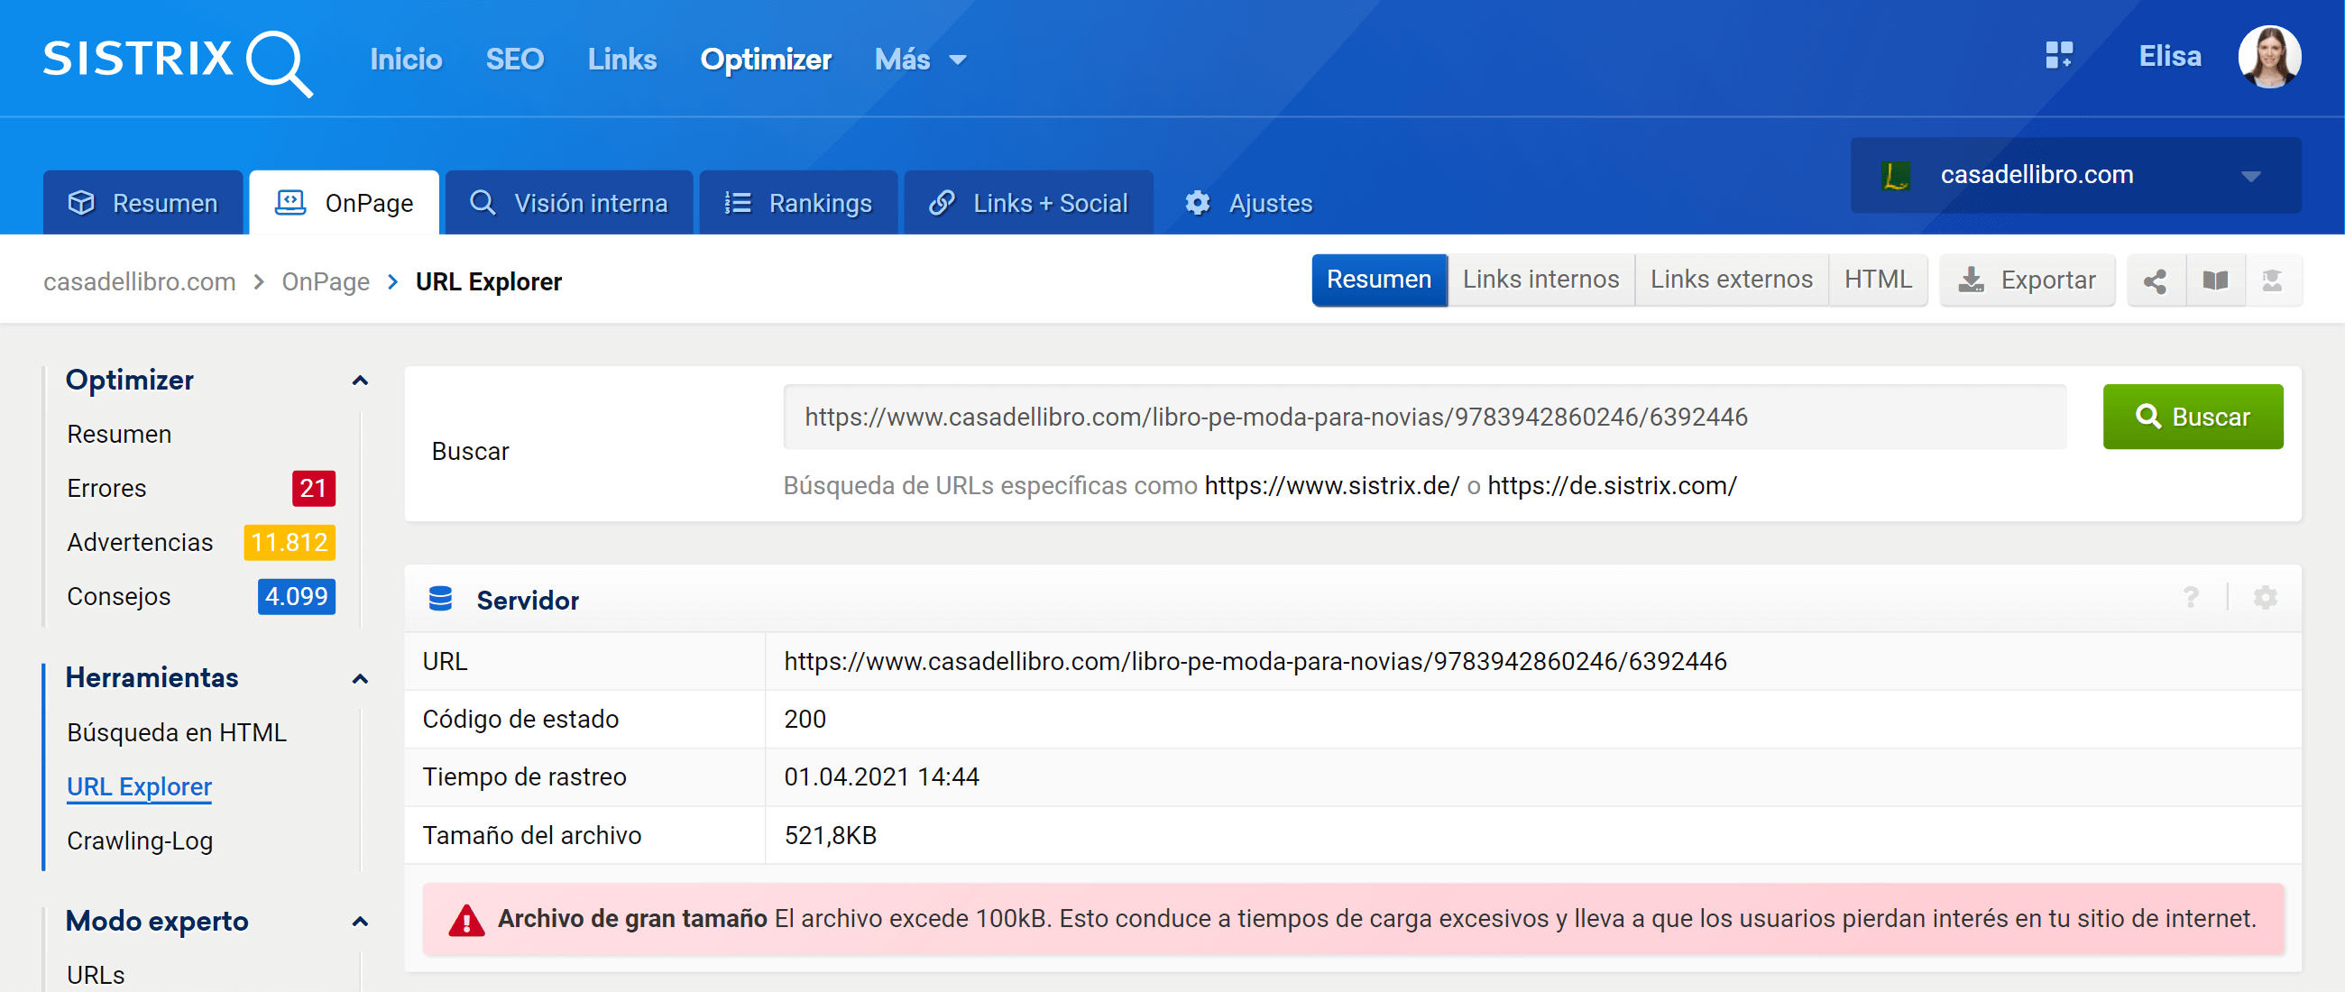Collapse the Herramientas sidebar section

pos(360,679)
